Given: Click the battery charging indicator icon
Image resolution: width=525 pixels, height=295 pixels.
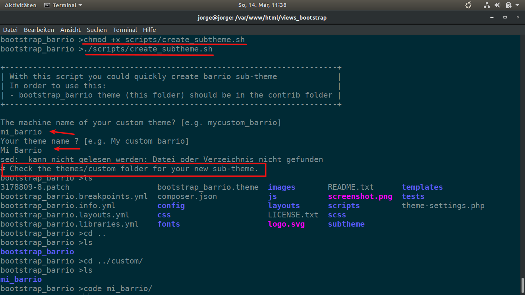Looking at the screenshot, I should [x=508, y=5].
